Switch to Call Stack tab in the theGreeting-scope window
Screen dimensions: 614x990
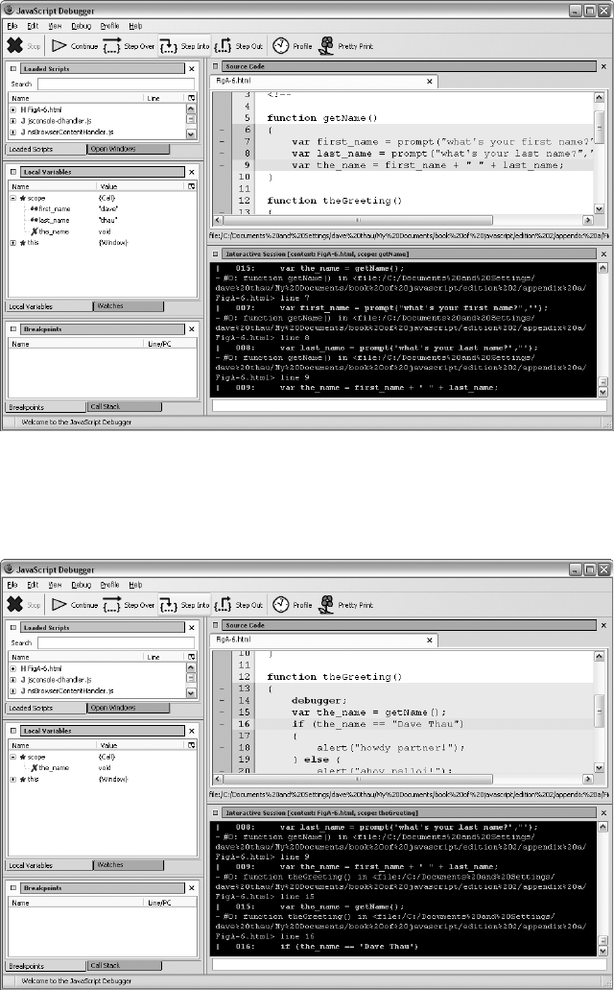[124, 965]
